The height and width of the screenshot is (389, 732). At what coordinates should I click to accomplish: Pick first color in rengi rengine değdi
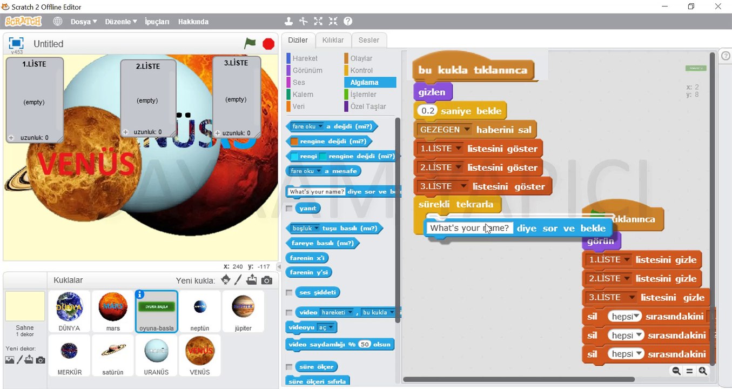294,156
